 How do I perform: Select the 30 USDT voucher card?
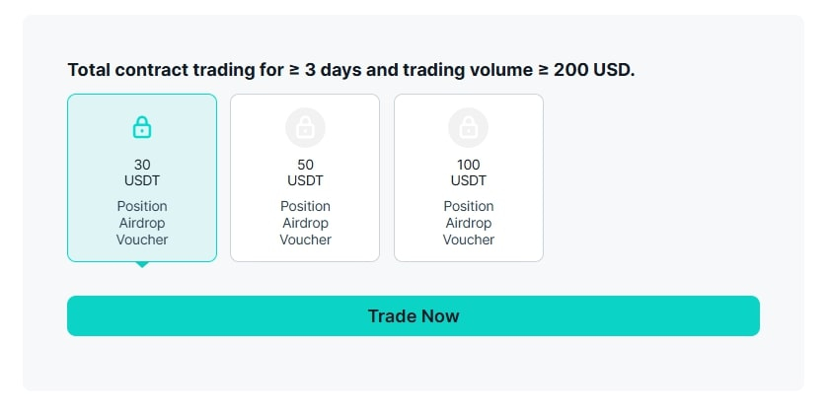142,177
